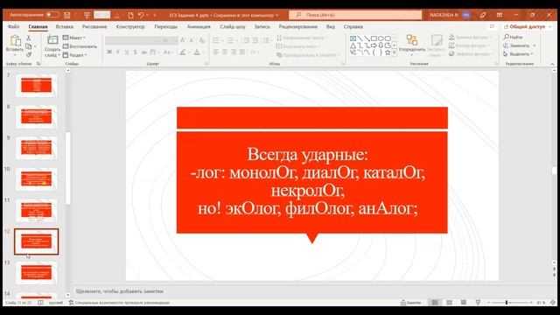Select slide 10 thumbnail

coord(36,178)
